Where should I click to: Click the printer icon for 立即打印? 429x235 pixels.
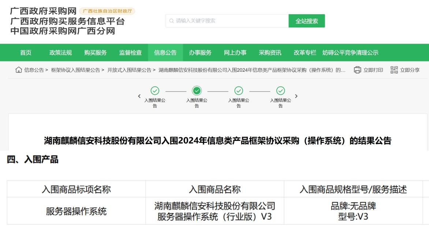click(357, 70)
